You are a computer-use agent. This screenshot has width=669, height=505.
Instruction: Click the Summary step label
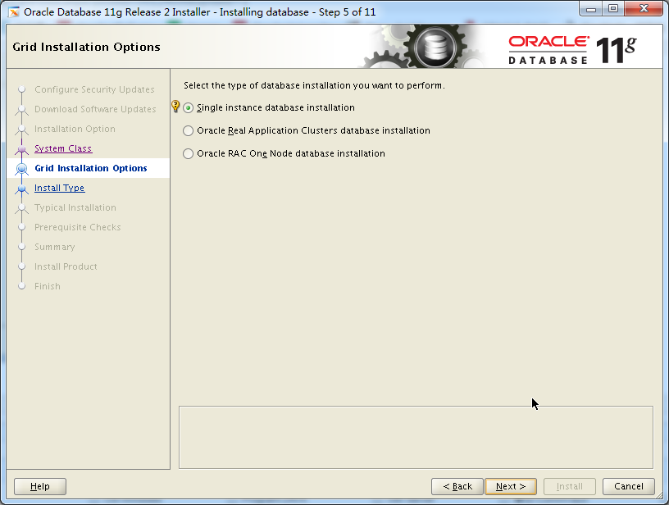[x=55, y=247]
